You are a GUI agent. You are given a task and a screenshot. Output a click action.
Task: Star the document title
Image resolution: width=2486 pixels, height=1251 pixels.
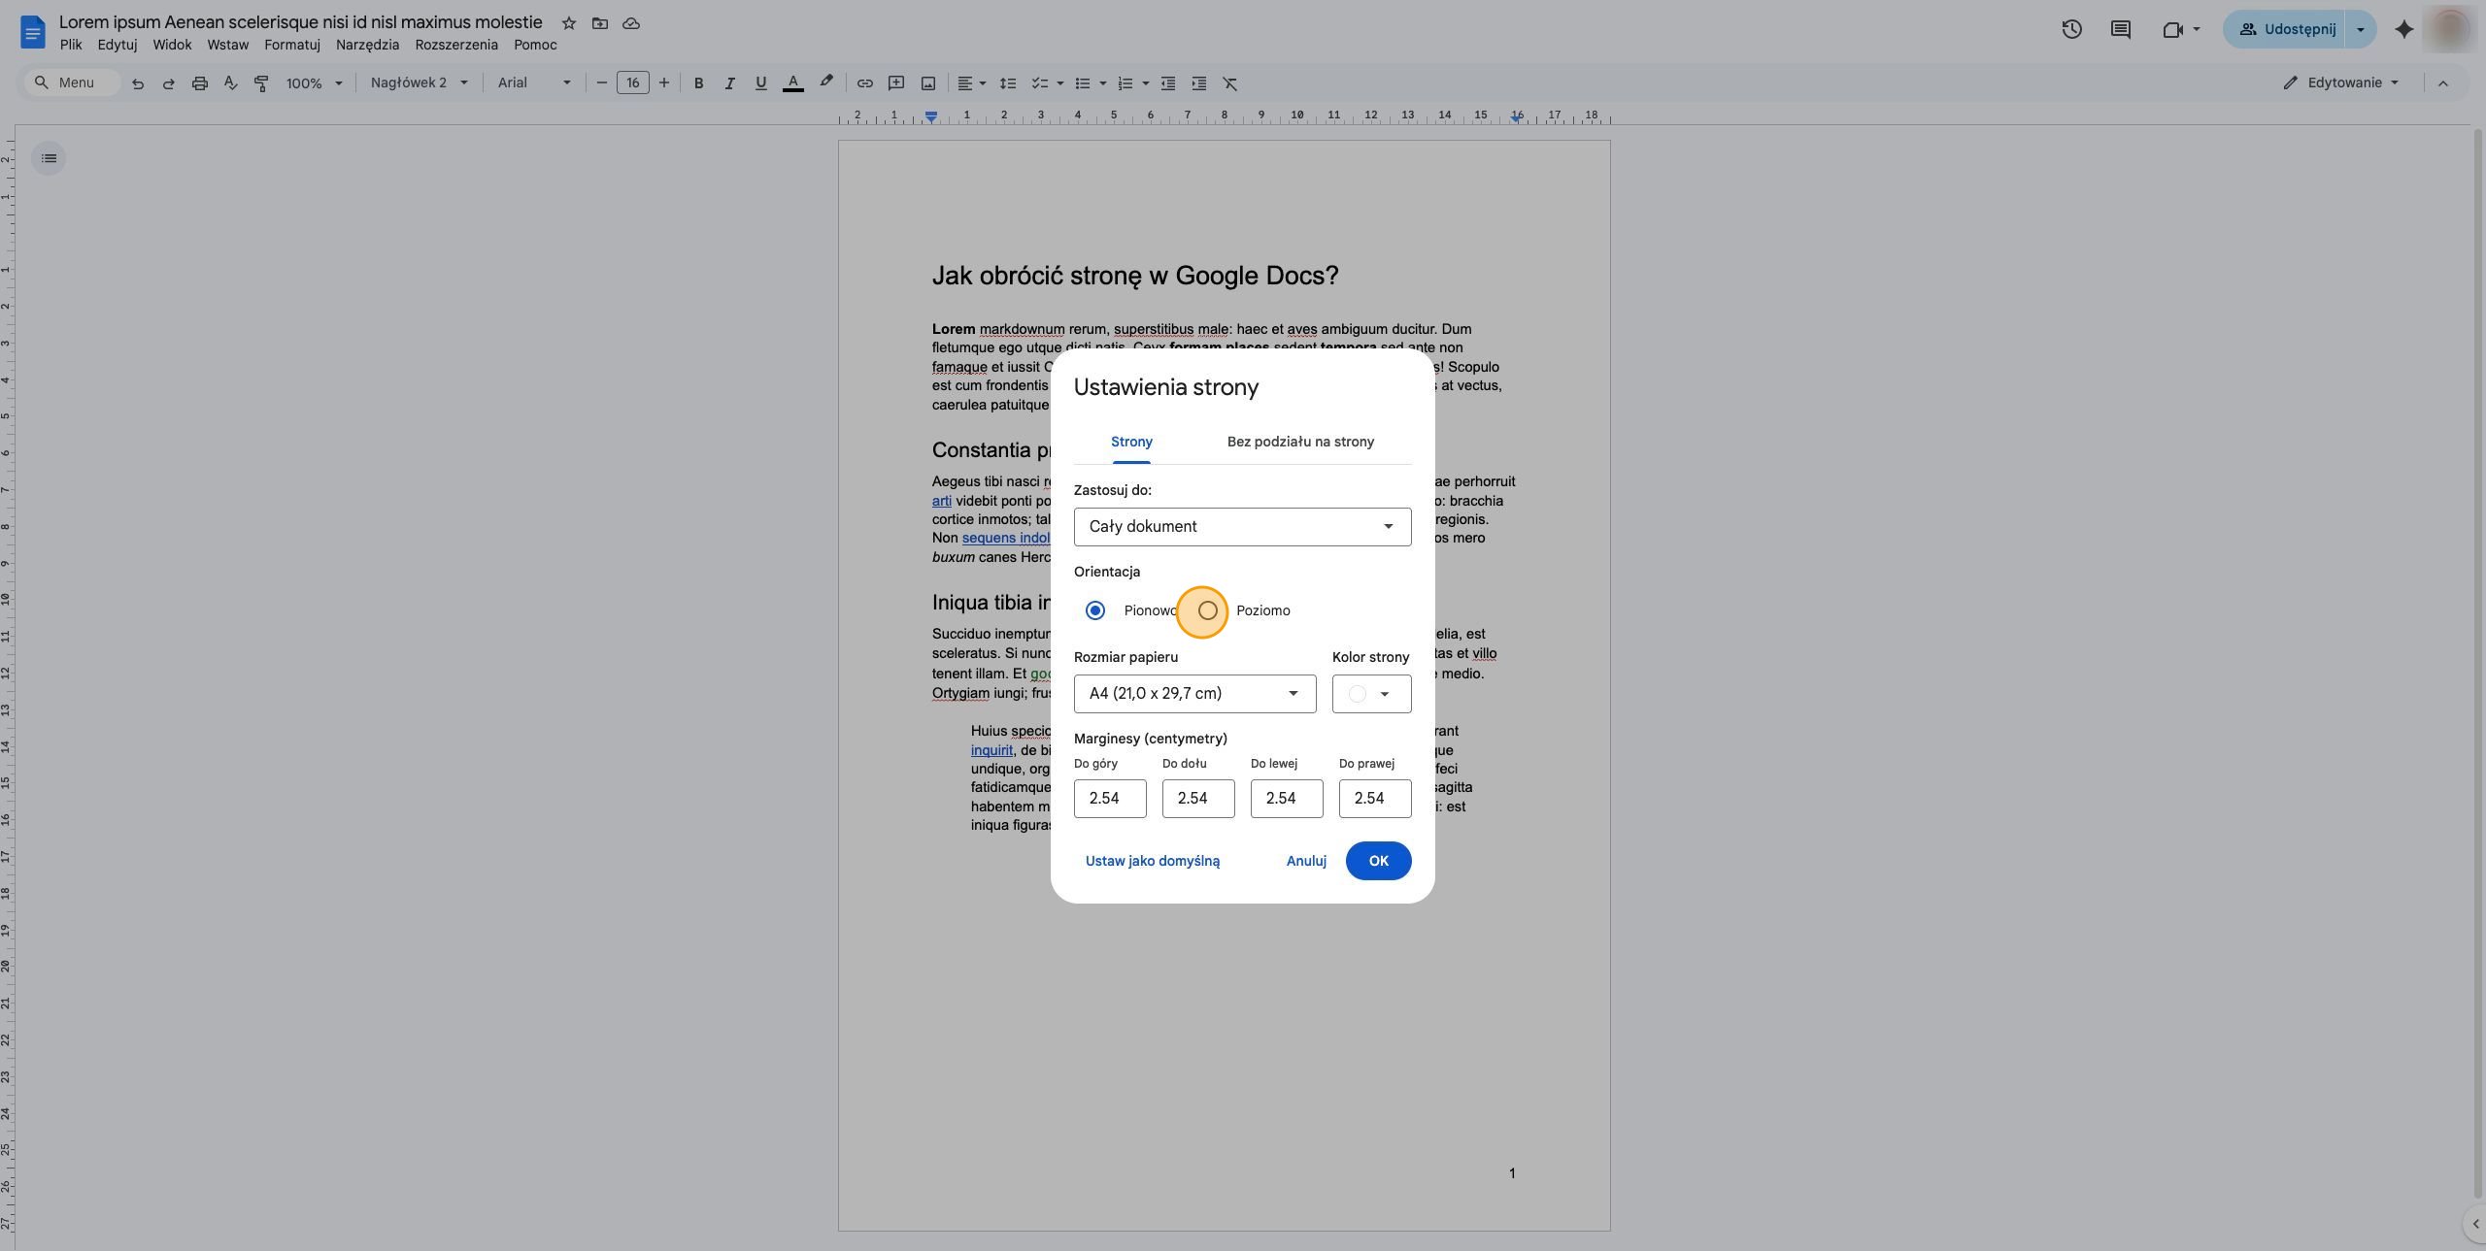click(x=569, y=23)
